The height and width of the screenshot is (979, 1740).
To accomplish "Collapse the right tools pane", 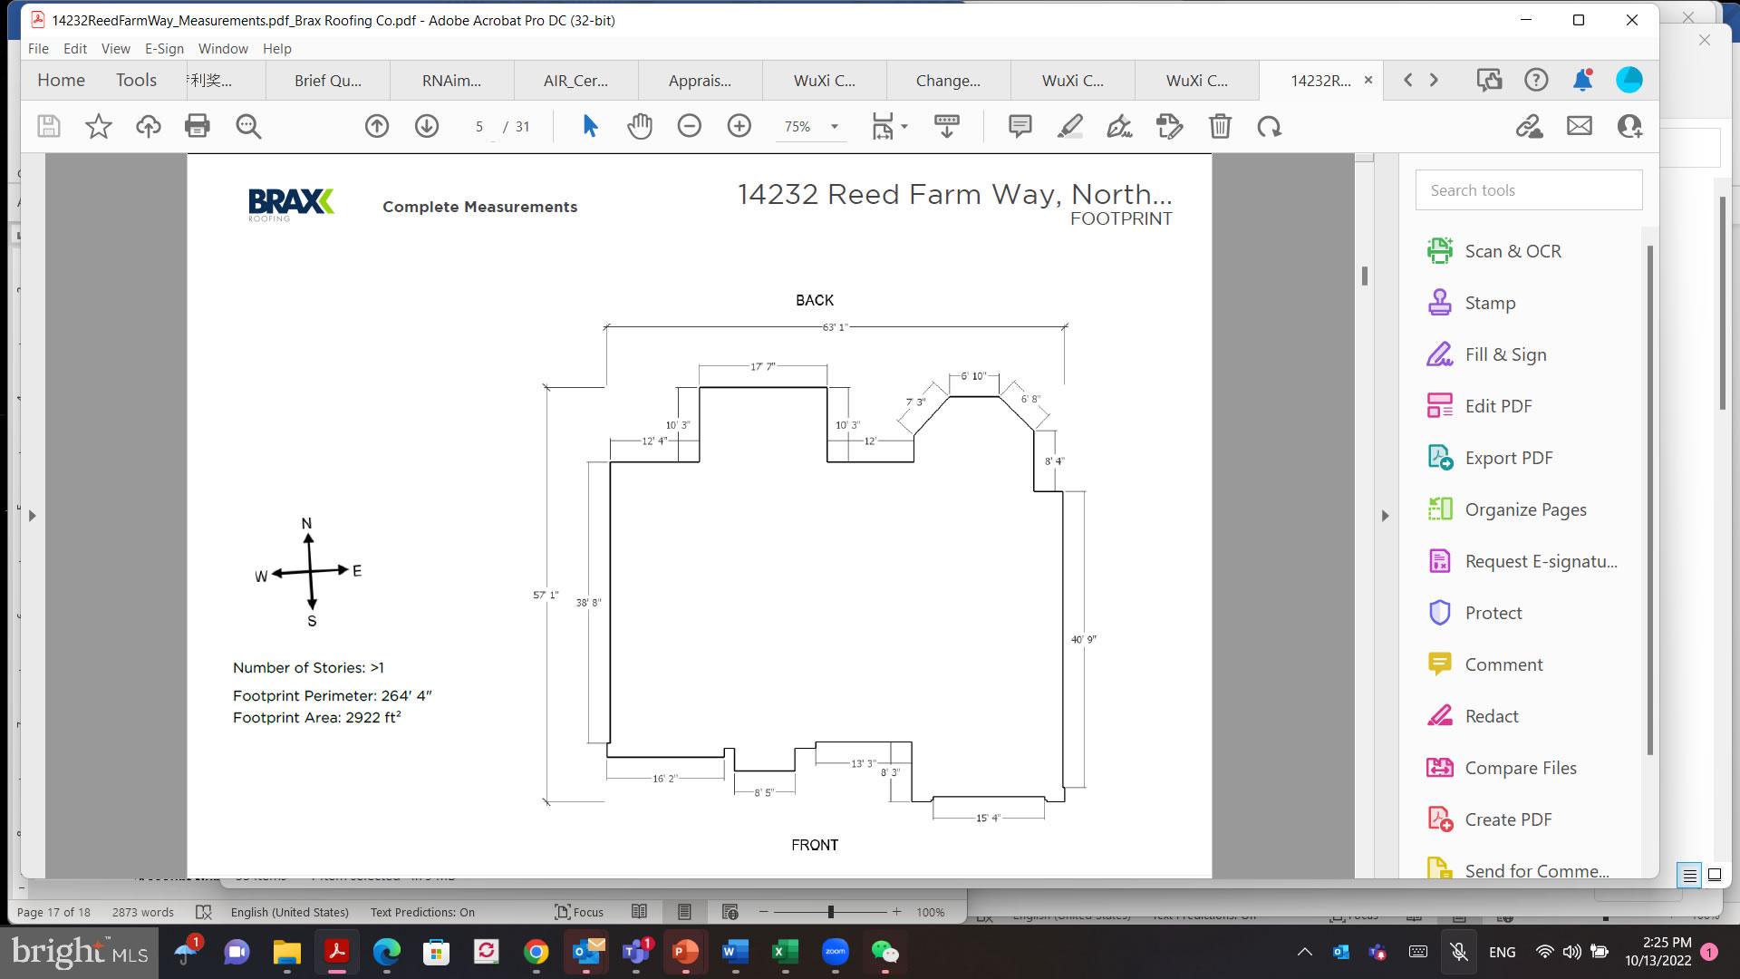I will [x=1385, y=516].
